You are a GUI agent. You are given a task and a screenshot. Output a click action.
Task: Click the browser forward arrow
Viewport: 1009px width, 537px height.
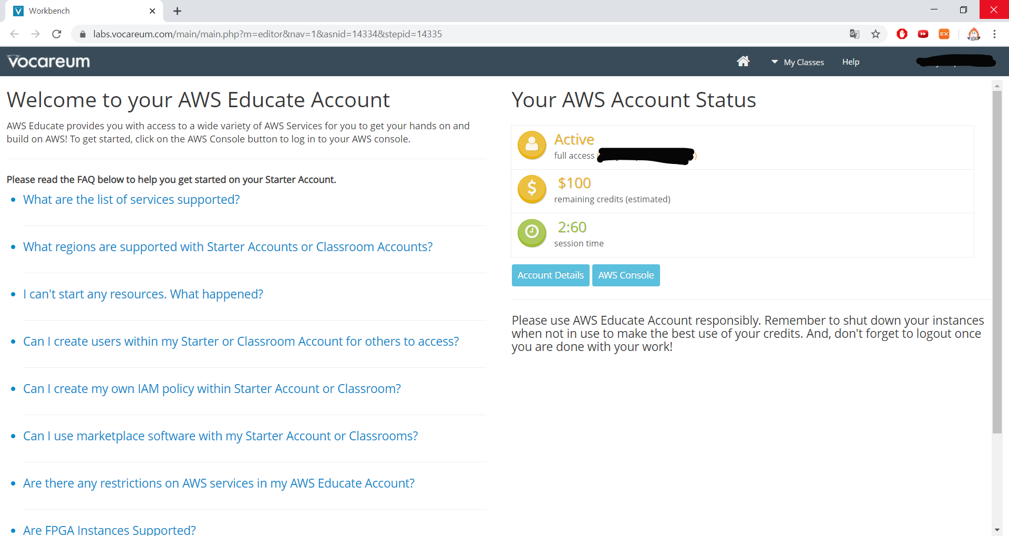coord(35,34)
